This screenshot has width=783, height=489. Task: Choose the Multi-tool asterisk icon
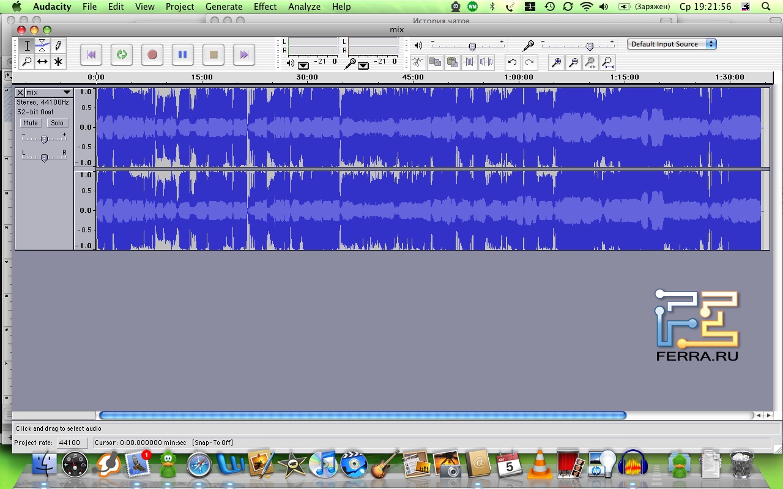coord(58,62)
